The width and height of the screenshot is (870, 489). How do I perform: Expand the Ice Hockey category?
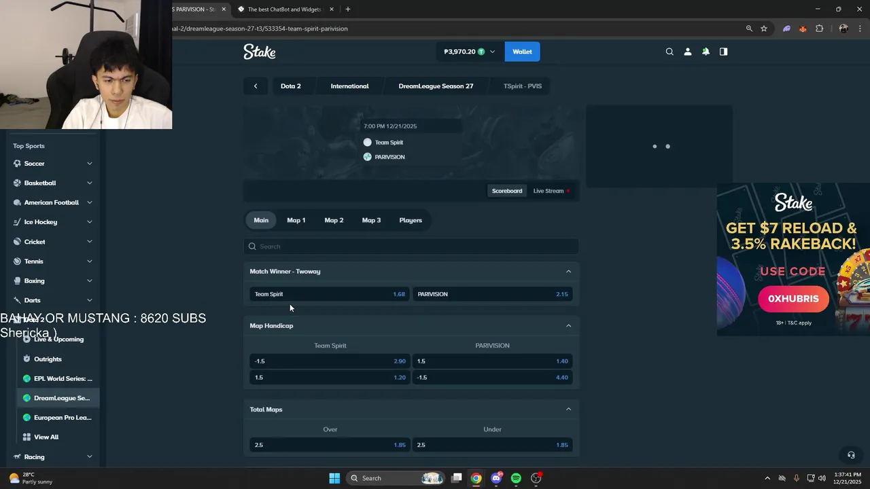[89, 222]
